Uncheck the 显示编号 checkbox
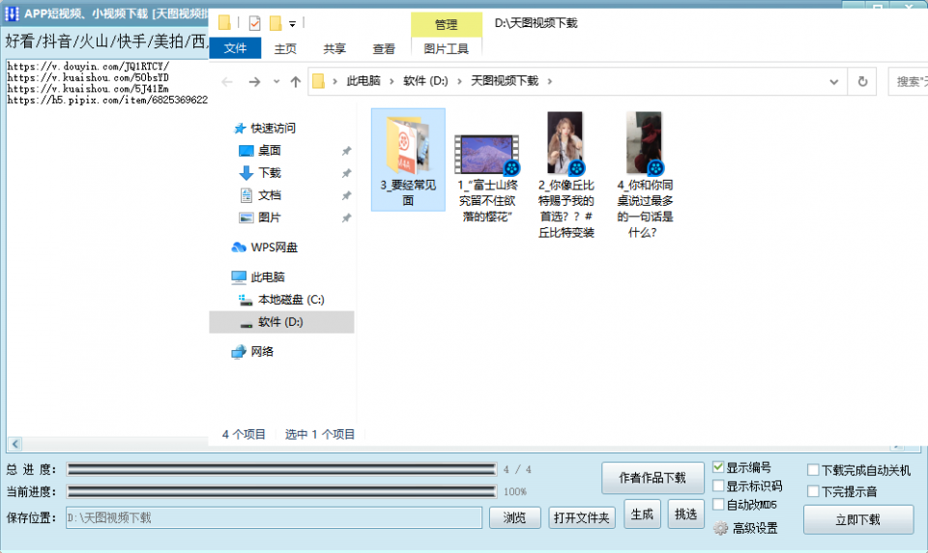The width and height of the screenshot is (928, 553). (x=718, y=468)
